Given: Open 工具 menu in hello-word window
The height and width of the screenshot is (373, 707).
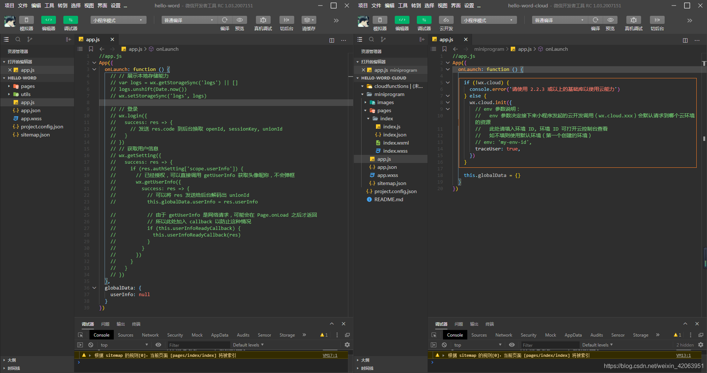Looking at the screenshot, I should 49,6.
